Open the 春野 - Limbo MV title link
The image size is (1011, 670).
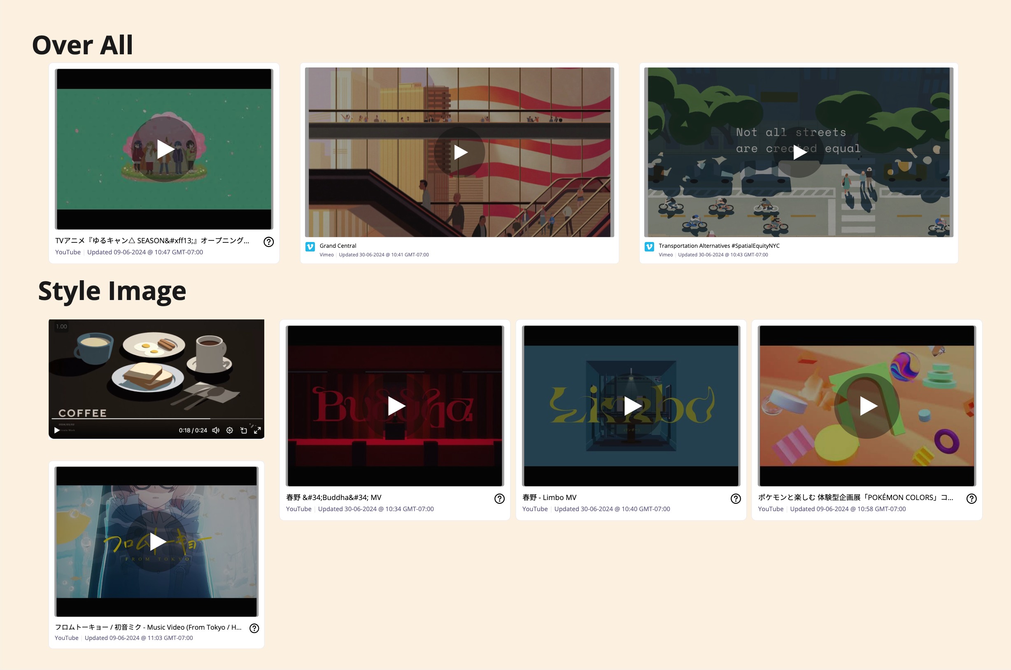click(x=549, y=498)
